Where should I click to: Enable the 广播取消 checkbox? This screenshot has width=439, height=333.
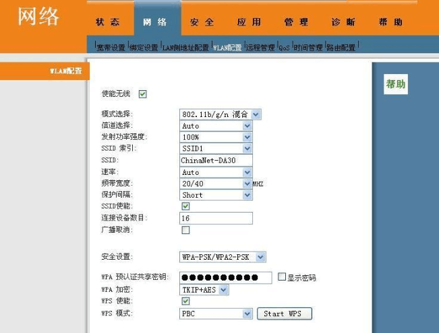click(185, 230)
